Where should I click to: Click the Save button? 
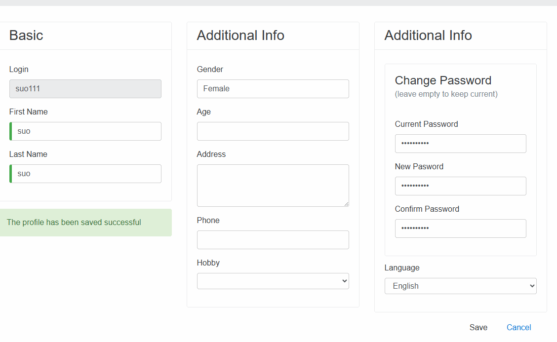478,327
